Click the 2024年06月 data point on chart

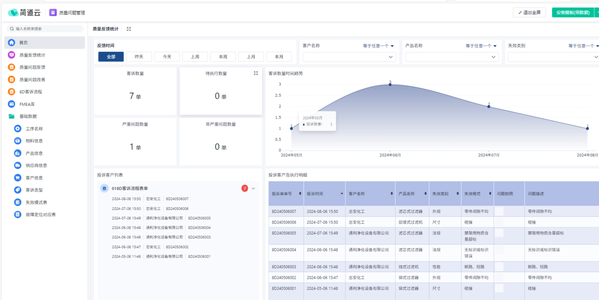pos(390,84)
